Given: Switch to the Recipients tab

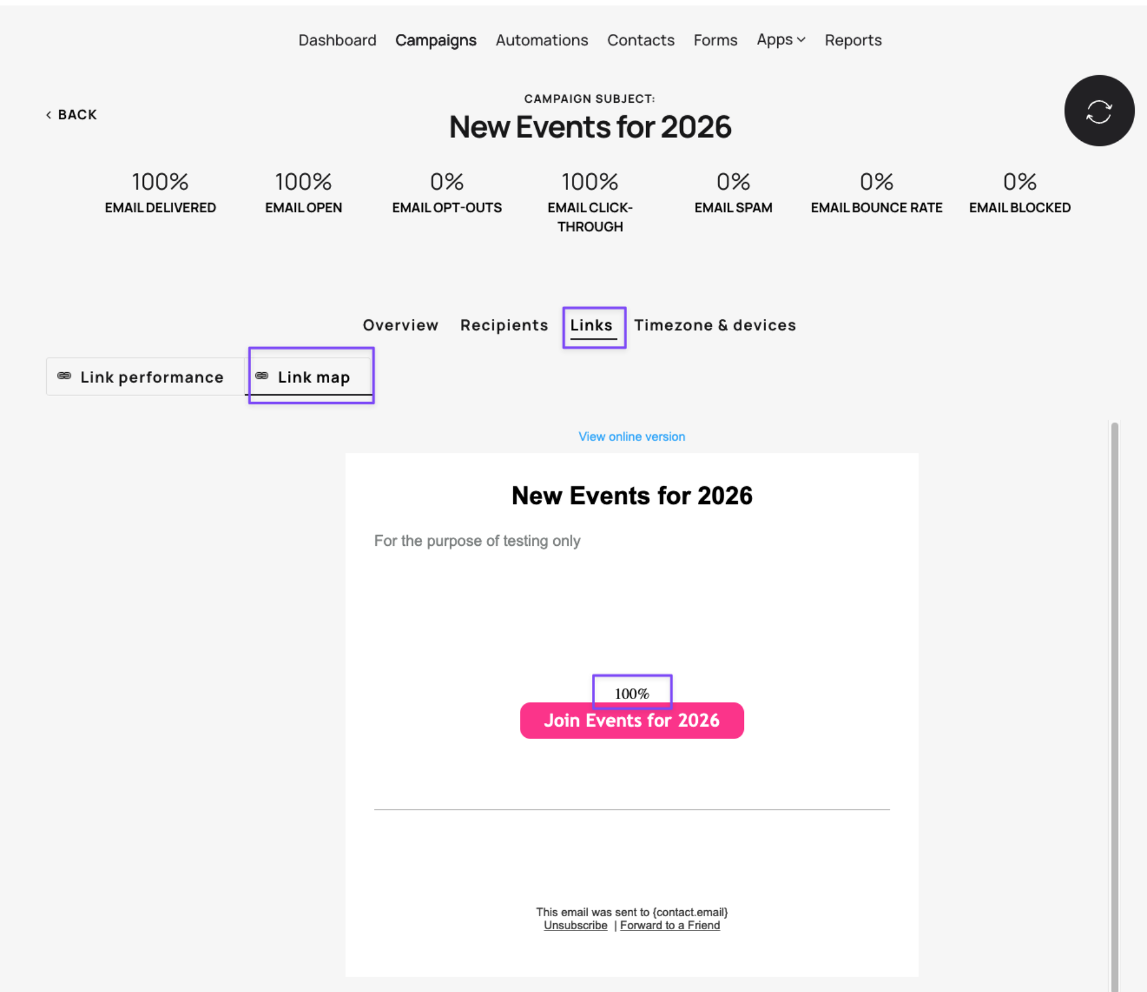Looking at the screenshot, I should click(504, 325).
